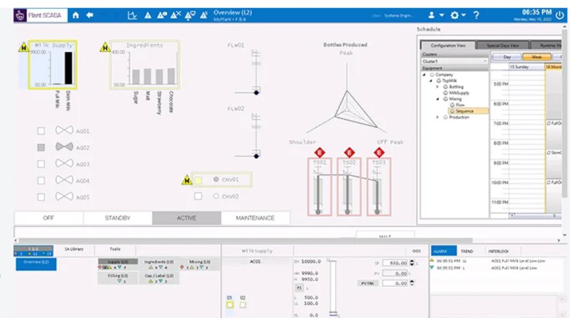
Task: Expand the Production tree node
Action: tap(438, 117)
